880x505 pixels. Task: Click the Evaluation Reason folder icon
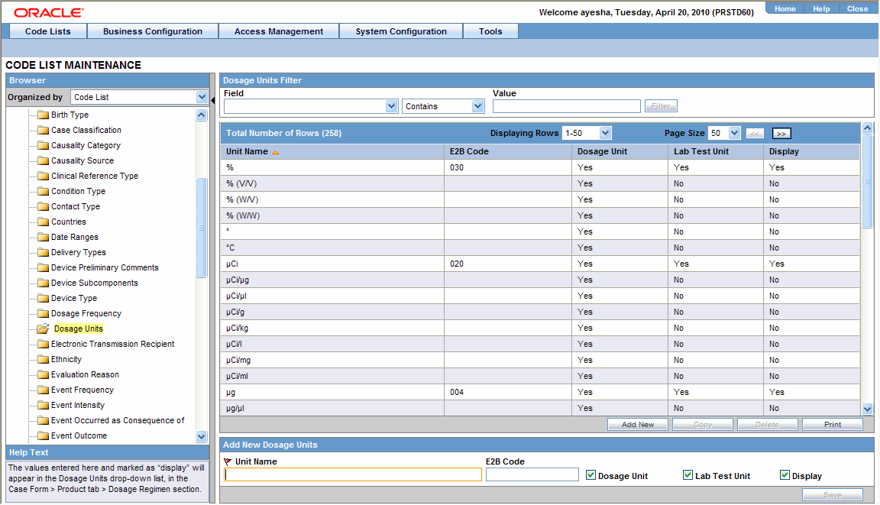(44, 375)
